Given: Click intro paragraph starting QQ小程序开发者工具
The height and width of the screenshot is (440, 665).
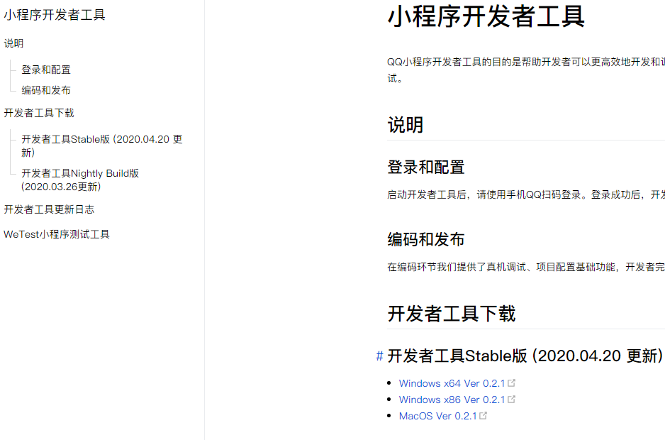Looking at the screenshot, I should point(526,70).
